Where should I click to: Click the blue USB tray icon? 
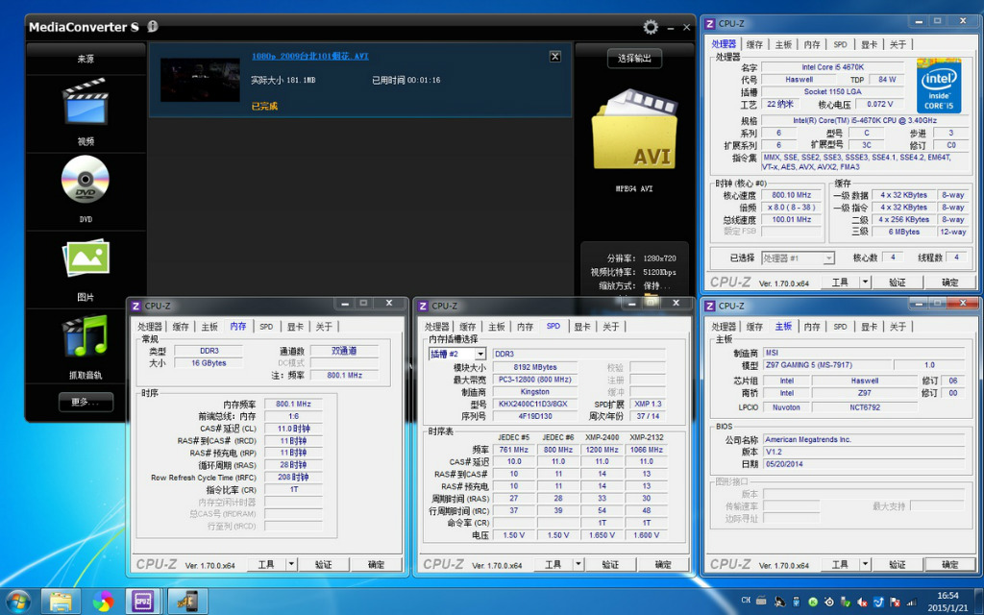tap(797, 602)
